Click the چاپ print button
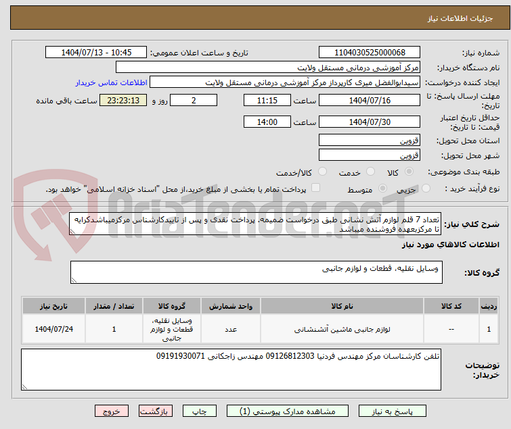This screenshot has height=429, width=511. [x=200, y=411]
